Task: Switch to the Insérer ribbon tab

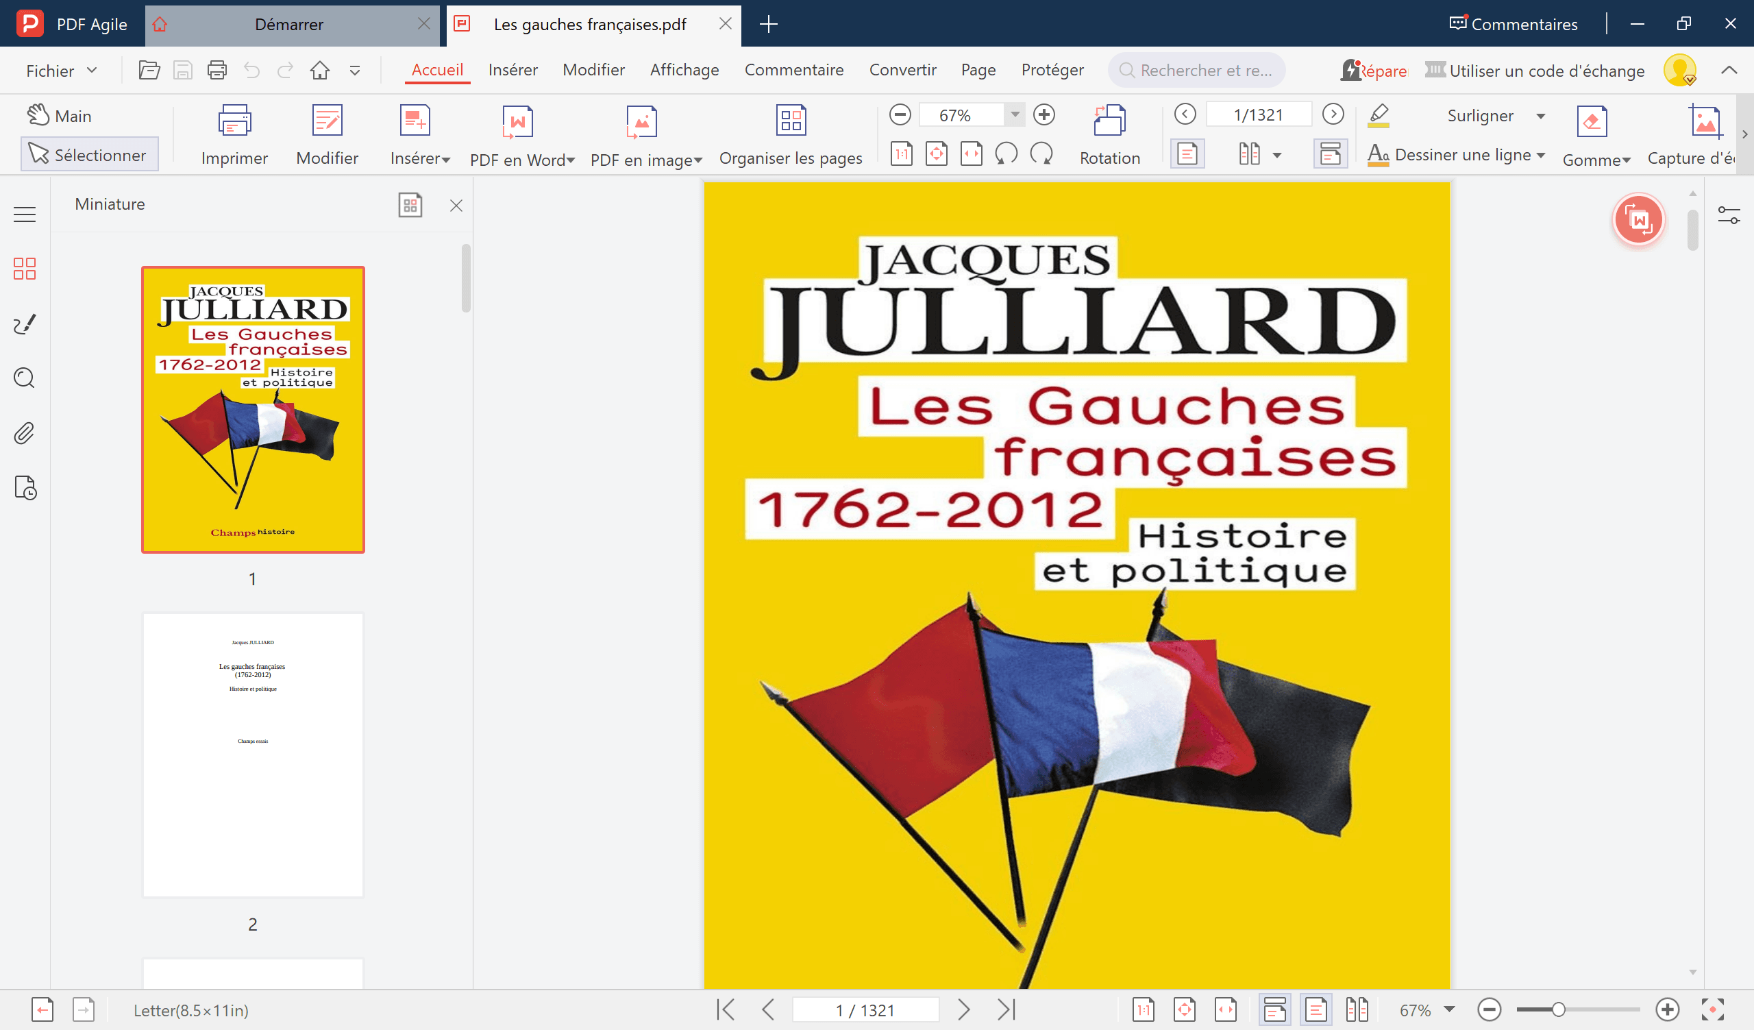Action: 513,70
